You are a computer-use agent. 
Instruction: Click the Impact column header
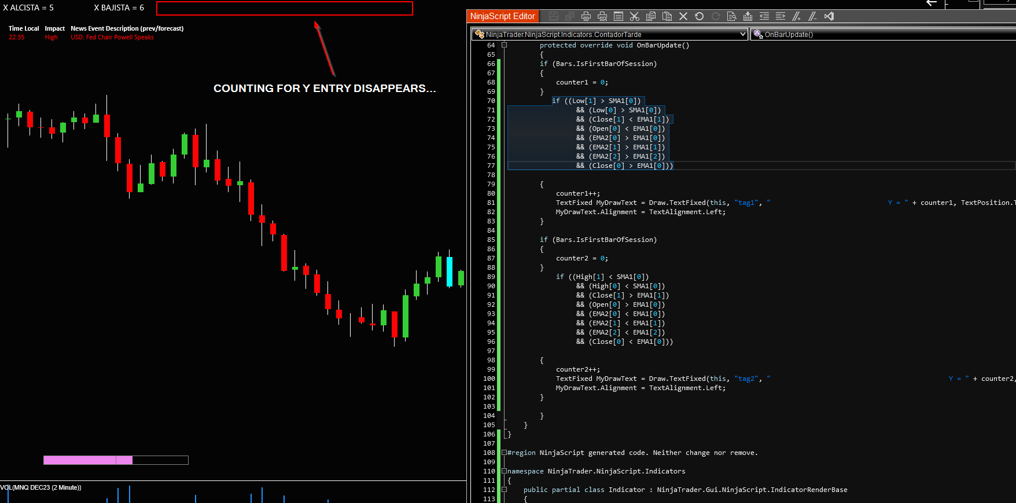(x=55, y=28)
